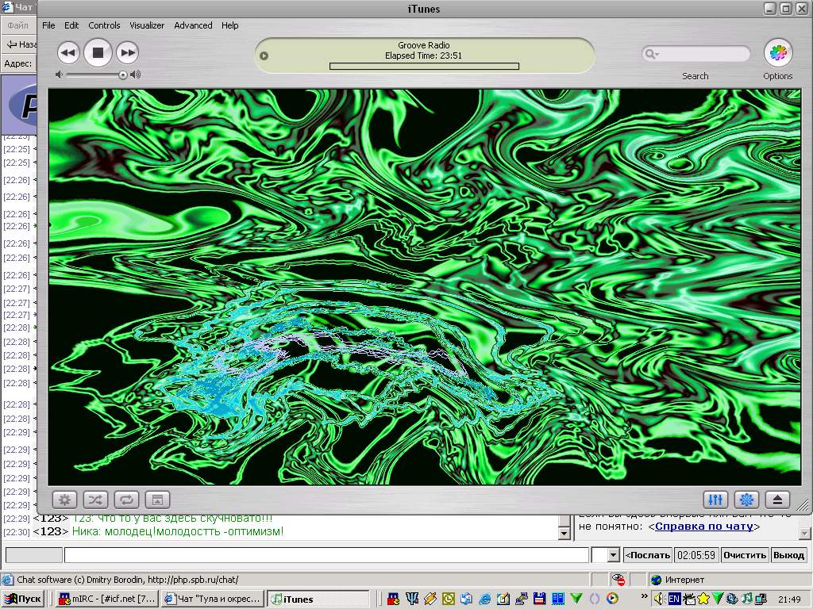The image size is (813, 609).
Task: Click the chat log scrollbar down arrow
Action: 564,533
